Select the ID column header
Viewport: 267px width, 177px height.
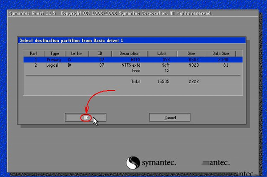100,53
